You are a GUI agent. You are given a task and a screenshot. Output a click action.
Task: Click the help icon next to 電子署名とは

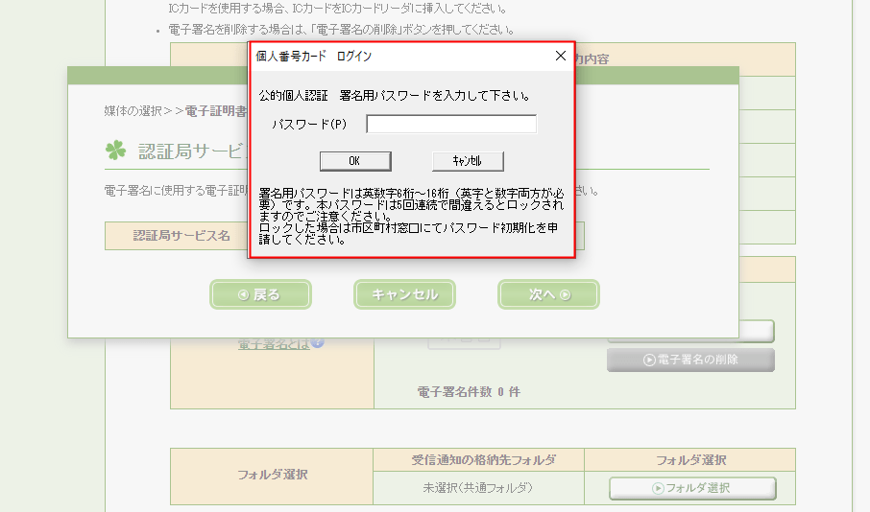(317, 343)
